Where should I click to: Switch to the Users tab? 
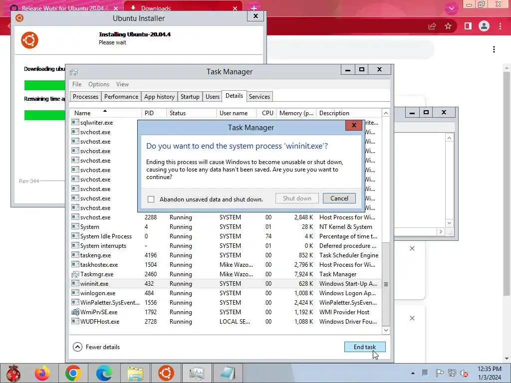point(213,97)
